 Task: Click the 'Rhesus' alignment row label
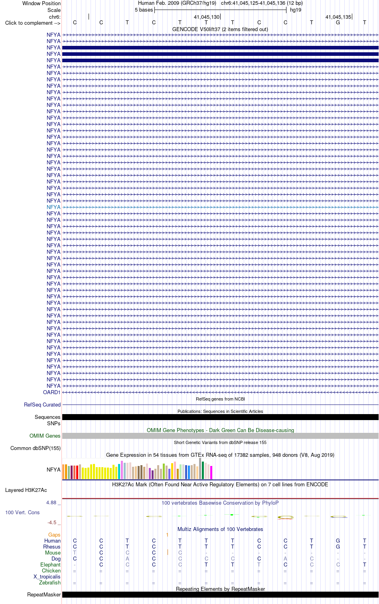[52, 547]
